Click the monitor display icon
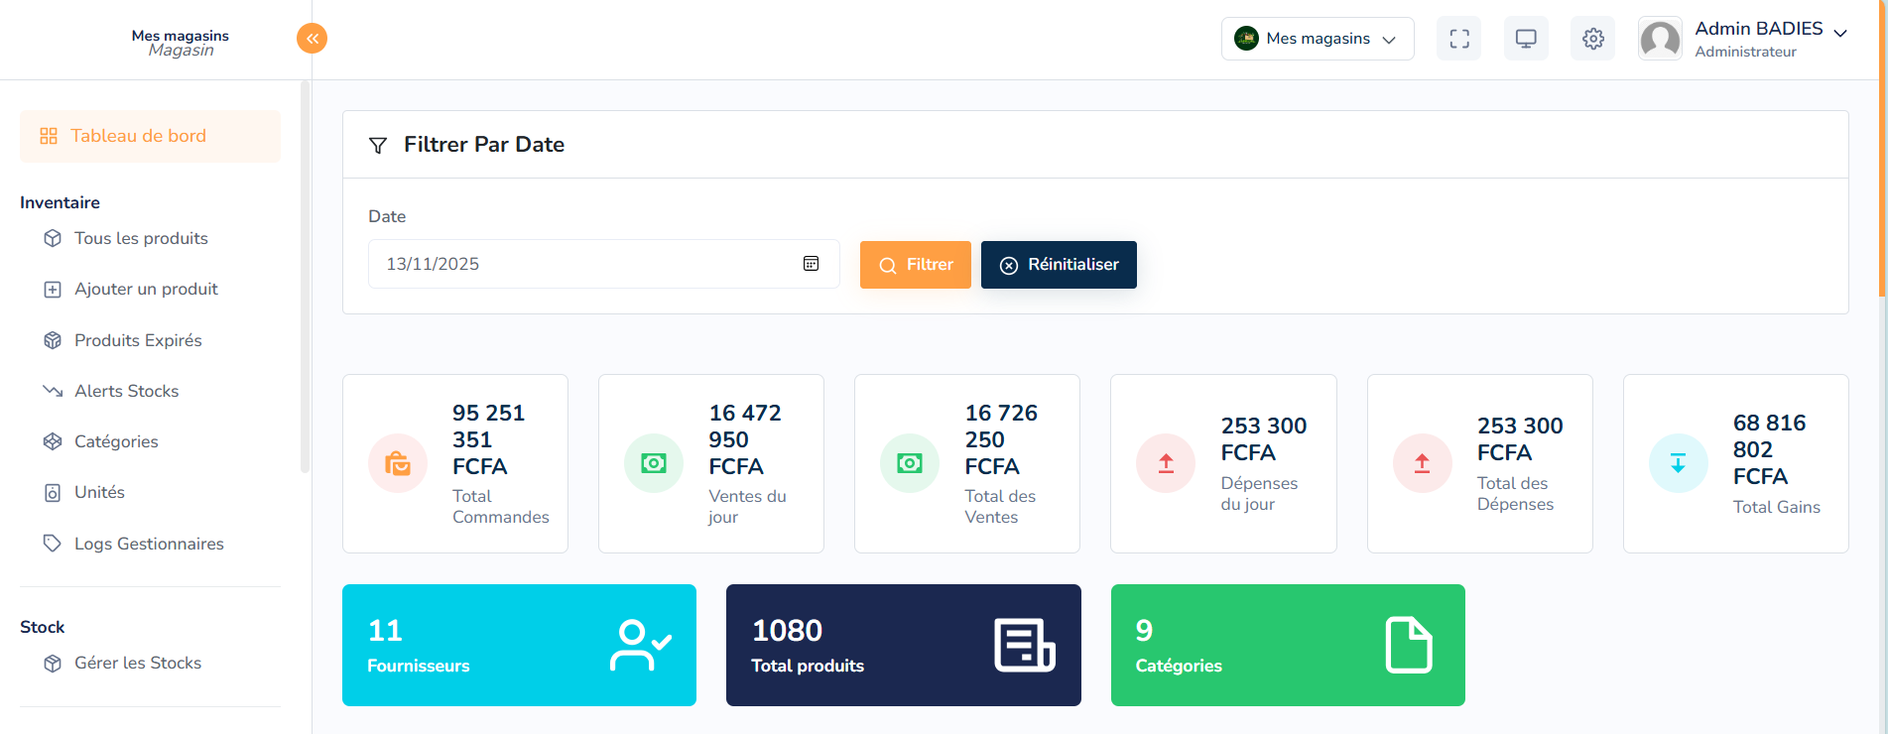1888x734 pixels. click(1526, 39)
